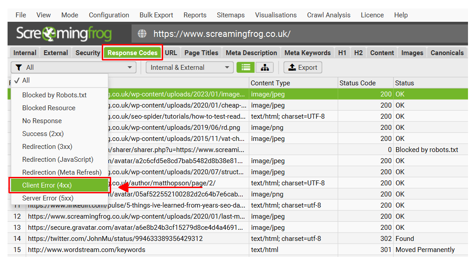Select the Response Codes tab
Screen dimensions: 476x264
[132, 53]
